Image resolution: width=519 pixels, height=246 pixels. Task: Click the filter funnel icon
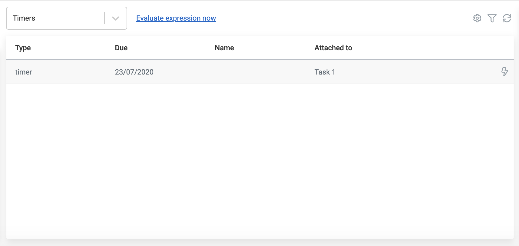click(492, 18)
